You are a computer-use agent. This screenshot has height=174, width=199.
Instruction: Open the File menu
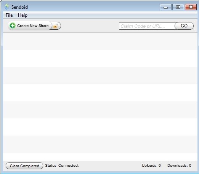(x=9, y=15)
